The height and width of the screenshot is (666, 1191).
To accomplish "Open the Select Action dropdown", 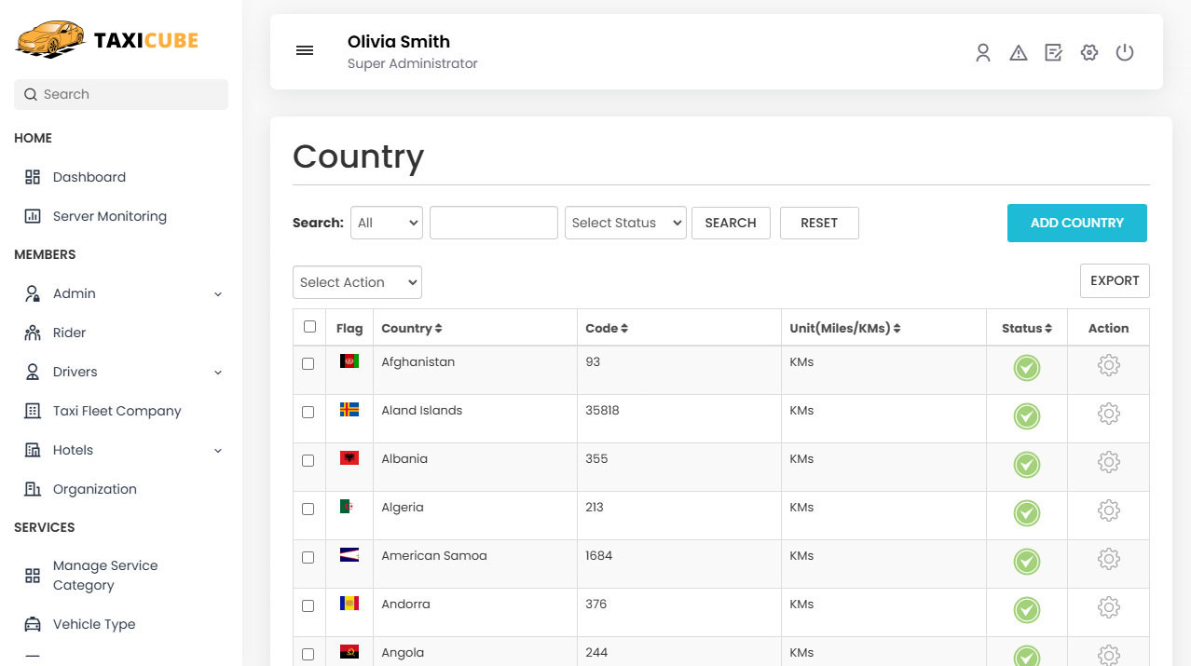I will tap(357, 282).
